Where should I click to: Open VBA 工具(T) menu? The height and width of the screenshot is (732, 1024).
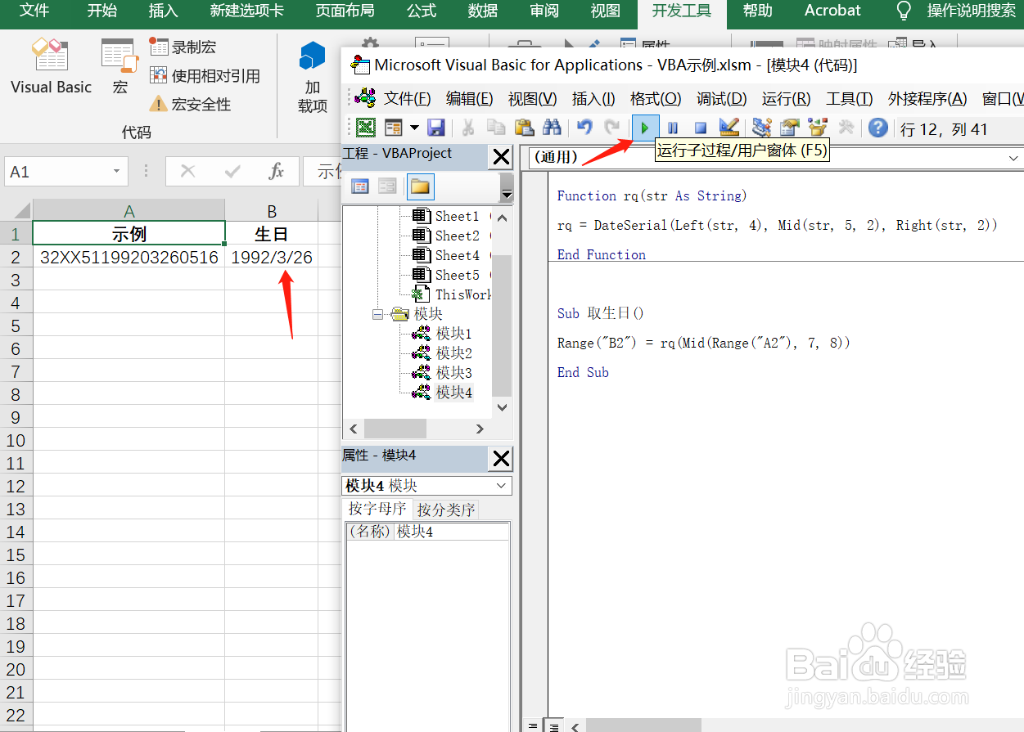849,99
